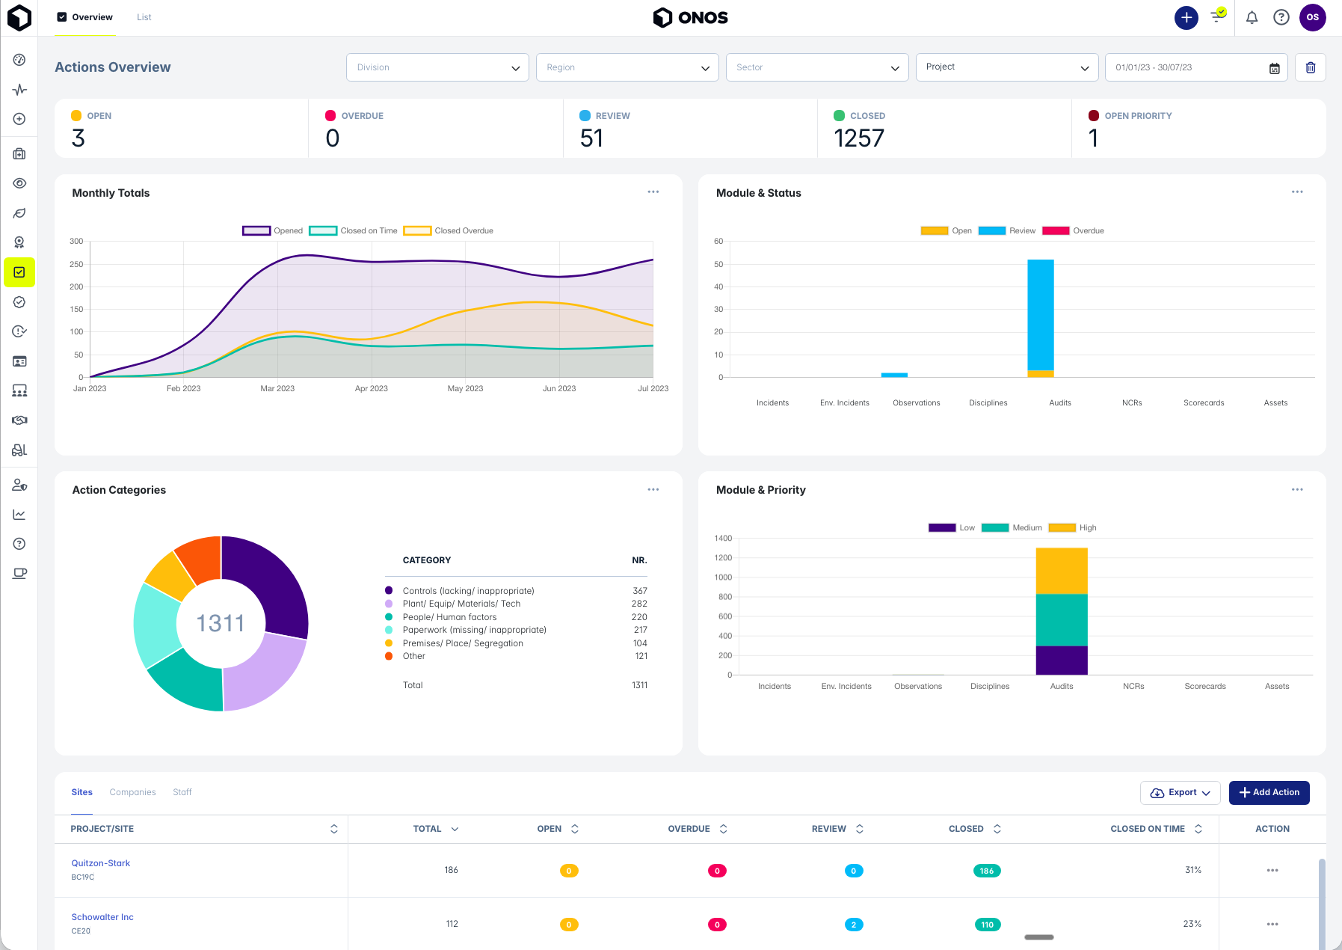This screenshot has height=950, width=1342.
Task: Open the Quitzon-Stark project link
Action: point(100,862)
